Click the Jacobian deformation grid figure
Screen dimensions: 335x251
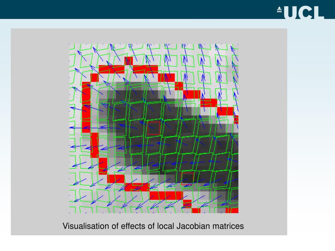coord(154,128)
